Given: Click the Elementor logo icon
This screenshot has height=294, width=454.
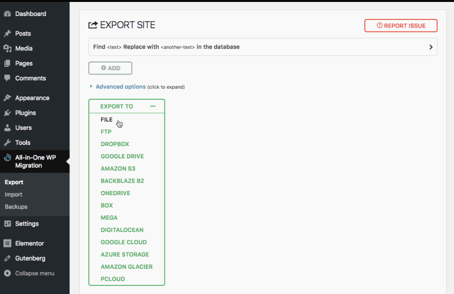Looking at the screenshot, I should [8, 244].
